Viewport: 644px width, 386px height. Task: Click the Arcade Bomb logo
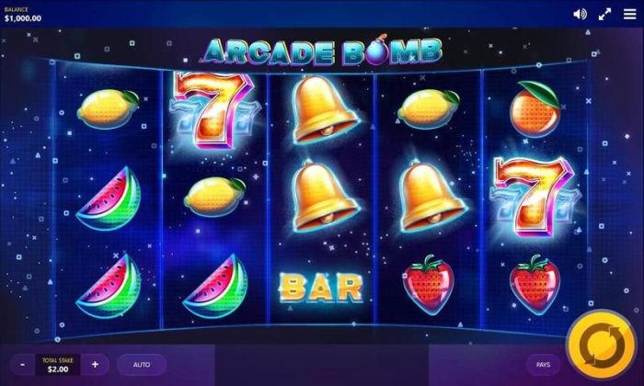point(322,51)
